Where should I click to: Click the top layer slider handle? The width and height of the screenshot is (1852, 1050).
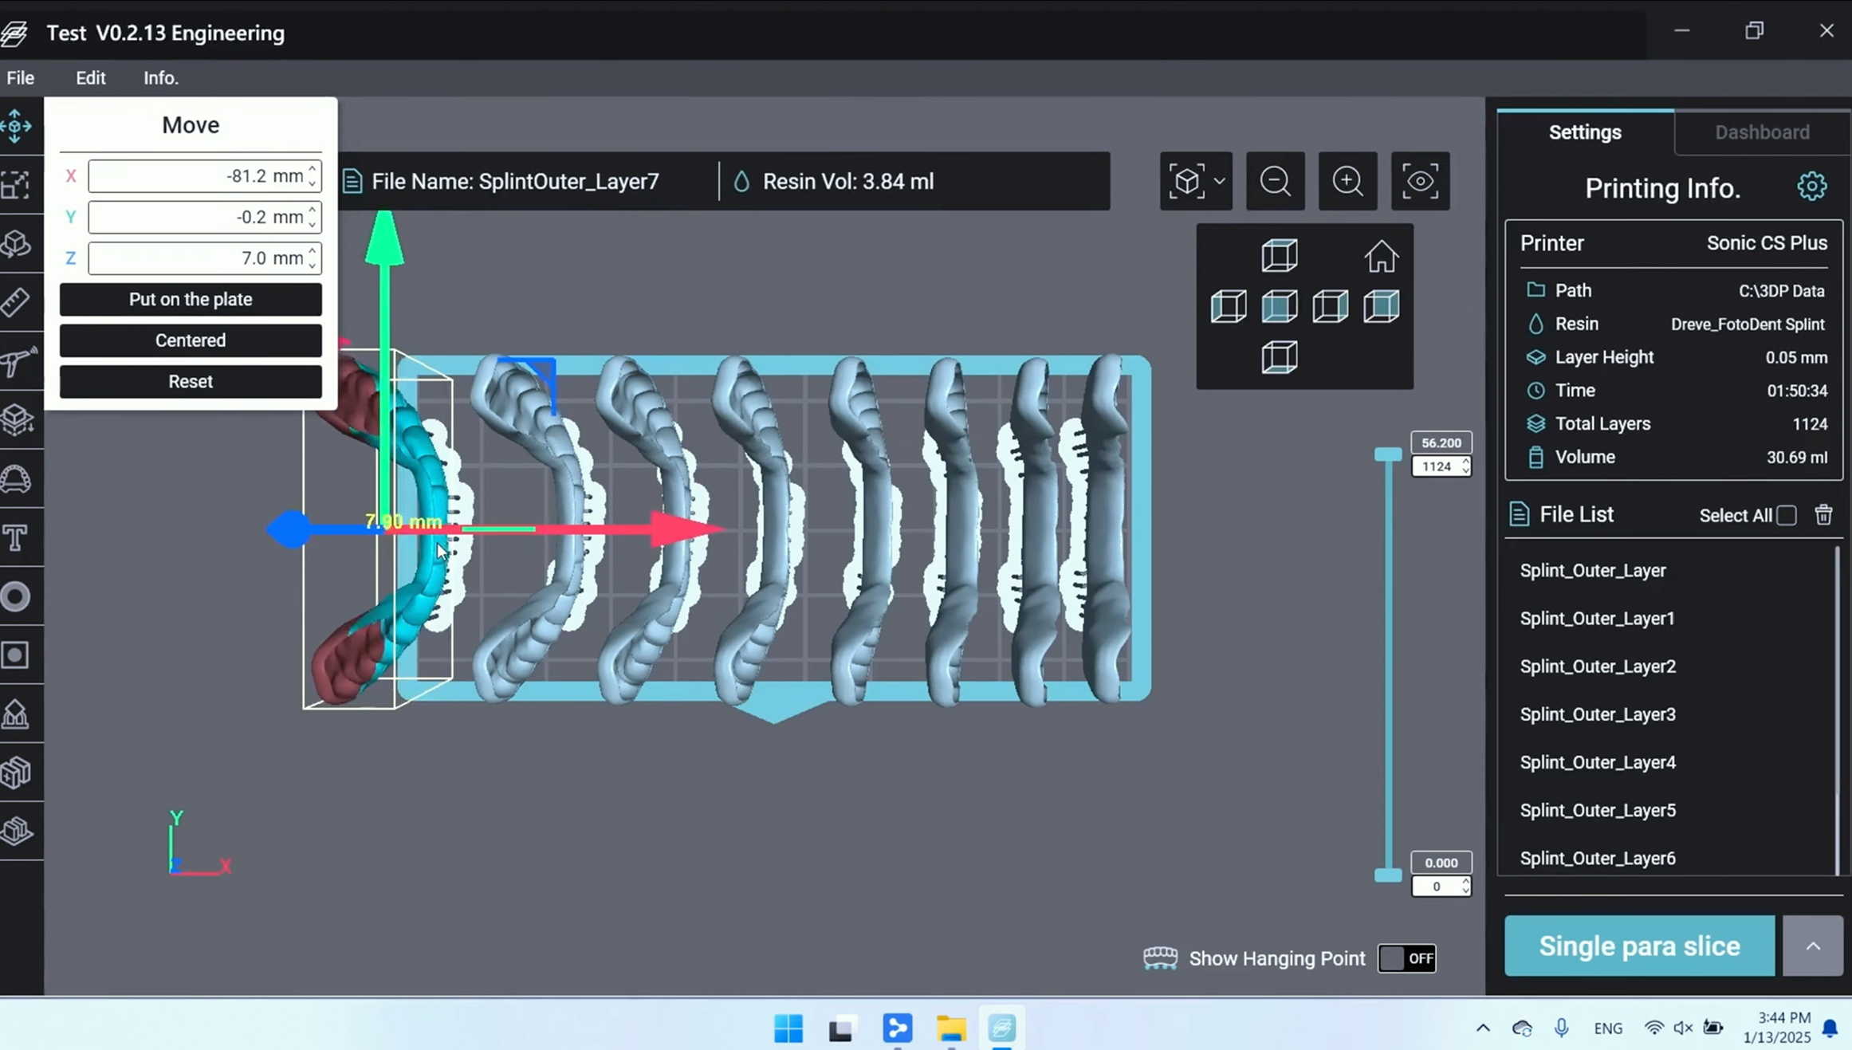[x=1388, y=454]
